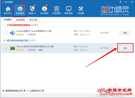This screenshot has width=135, height=98.
Task: Click the Atheros network card icon
Action: tap(12, 48)
